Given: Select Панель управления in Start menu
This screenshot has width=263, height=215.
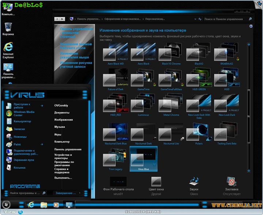Looking at the screenshot, I should click(68, 149).
